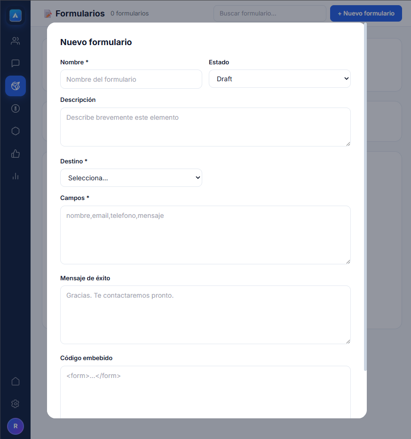Screen dimensions: 411x439
Task: Open the coin/billing sidebar icon
Action: [16, 108]
